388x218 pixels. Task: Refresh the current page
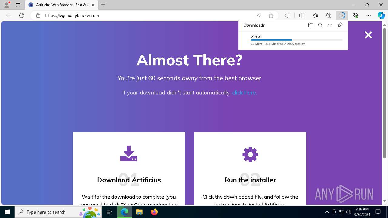point(22,15)
